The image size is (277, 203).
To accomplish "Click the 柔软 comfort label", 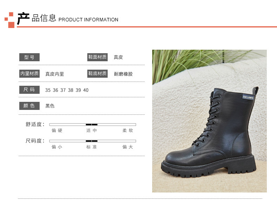I will click(x=128, y=130).
